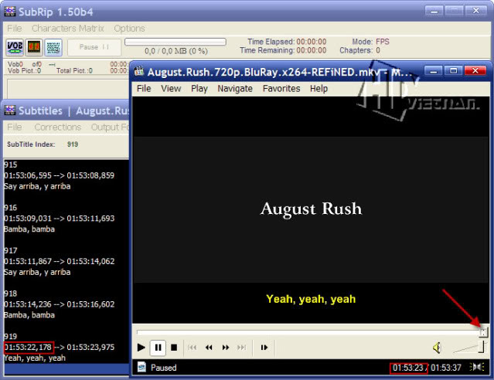Open the media player Favorites menu
494x380 pixels.
point(281,89)
